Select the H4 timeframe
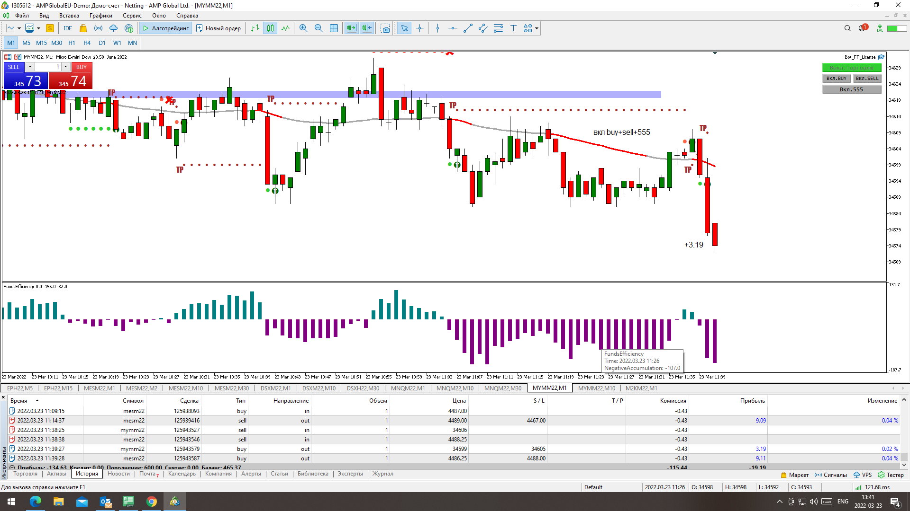 coord(87,43)
